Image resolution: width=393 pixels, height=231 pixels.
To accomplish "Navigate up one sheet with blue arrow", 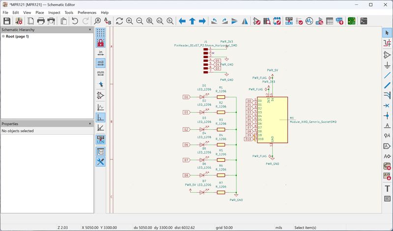I will point(192,21).
